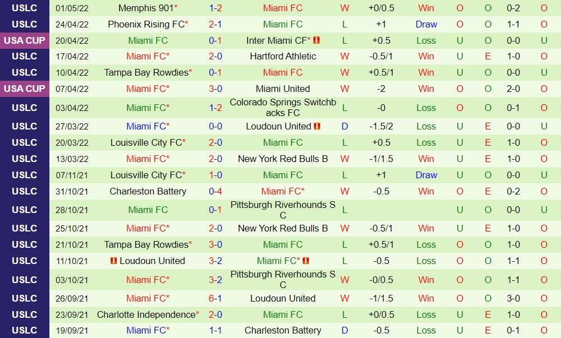Select New York Red Bulls B, 13/03/22 match
This screenshot has height=338, width=561.
tap(282, 159)
